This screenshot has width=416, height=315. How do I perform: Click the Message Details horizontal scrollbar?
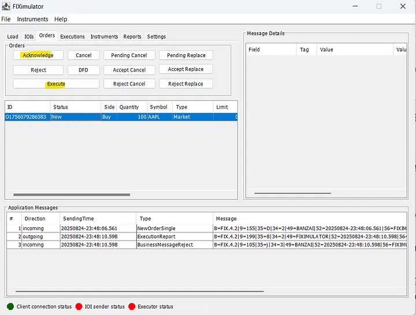coord(292,193)
